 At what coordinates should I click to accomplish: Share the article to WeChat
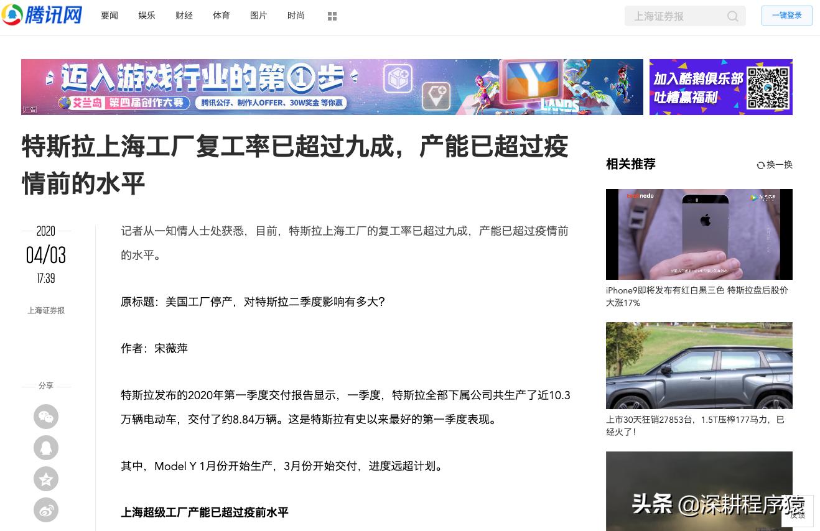[46, 417]
